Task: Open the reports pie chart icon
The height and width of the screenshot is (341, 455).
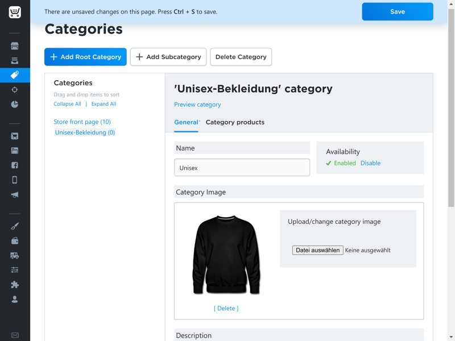Action: point(15,105)
